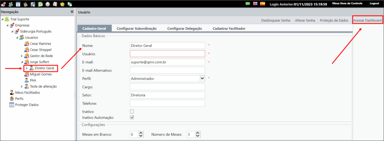This screenshot has height=141, width=384.
Task: Select Cesar Ramirez in the users tree
Action: tap(40, 44)
